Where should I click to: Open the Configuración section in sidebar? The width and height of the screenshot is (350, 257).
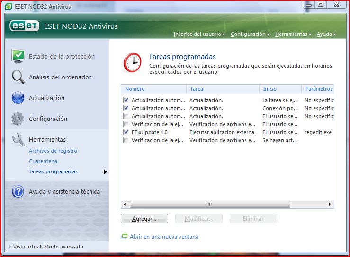click(x=48, y=119)
